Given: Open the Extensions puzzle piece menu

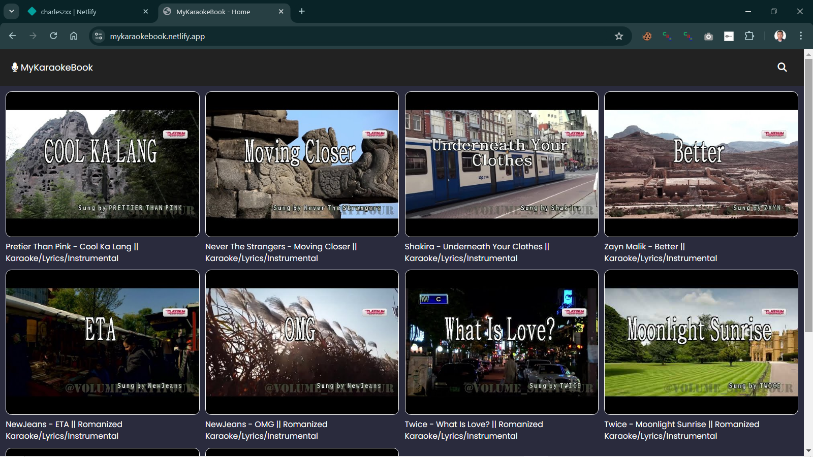Looking at the screenshot, I should [x=749, y=36].
